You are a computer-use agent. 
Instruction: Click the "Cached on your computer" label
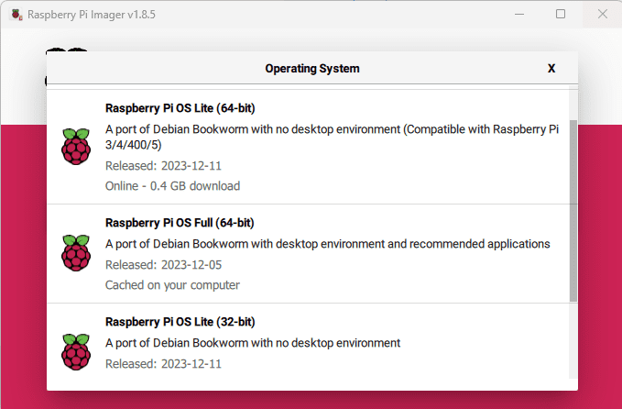coord(172,285)
